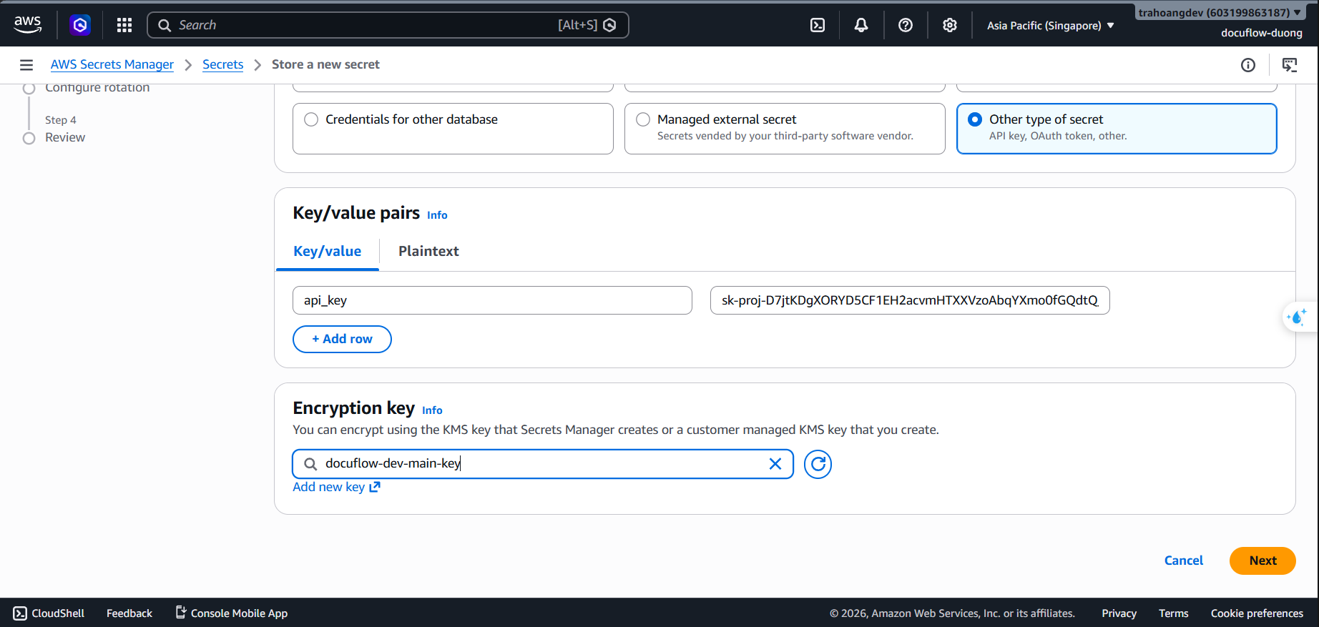The height and width of the screenshot is (627, 1319).
Task: Open the Review step in wizard
Action: point(65,137)
